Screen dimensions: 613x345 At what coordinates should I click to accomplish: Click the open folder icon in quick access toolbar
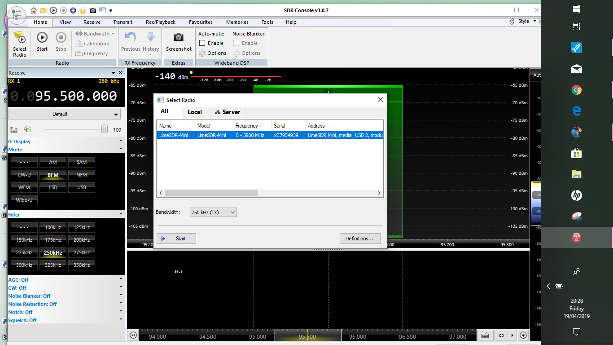coord(44,10)
